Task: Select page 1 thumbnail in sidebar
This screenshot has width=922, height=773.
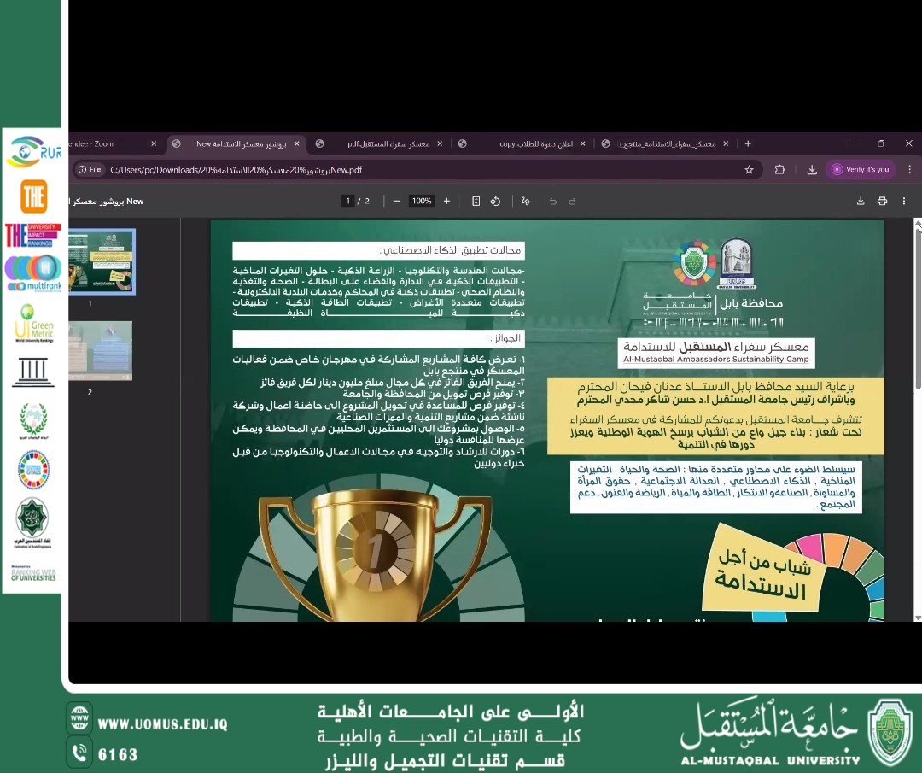Action: (102, 261)
